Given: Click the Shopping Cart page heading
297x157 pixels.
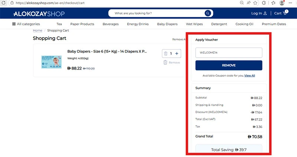Looking at the screenshot, I should (x=49, y=38).
